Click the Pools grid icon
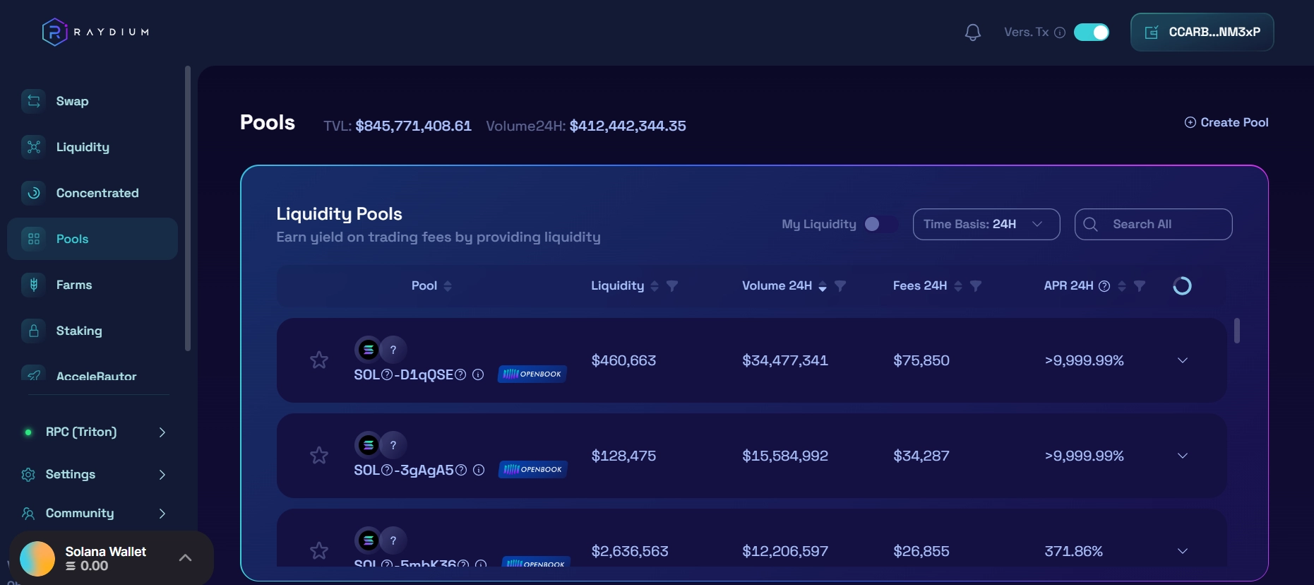 tap(33, 239)
